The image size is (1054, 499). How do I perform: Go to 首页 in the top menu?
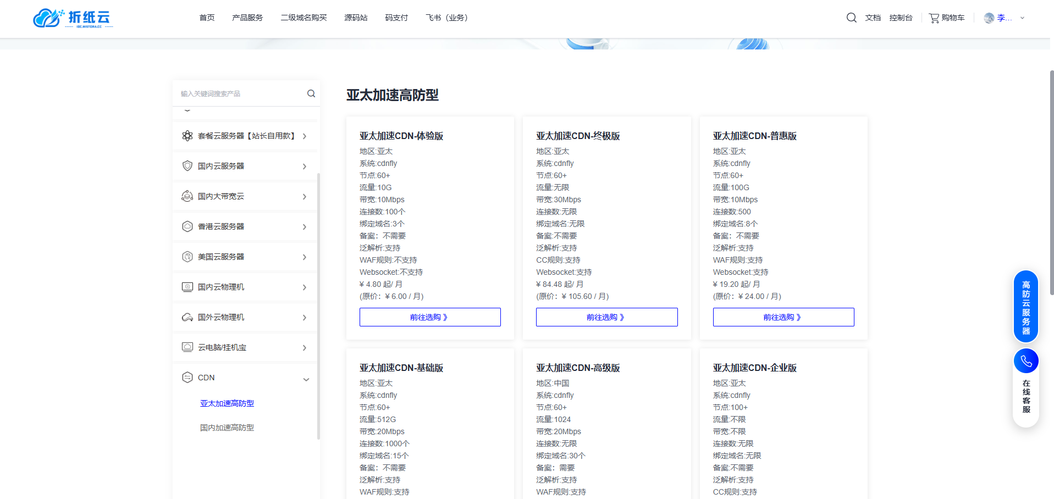pos(207,18)
